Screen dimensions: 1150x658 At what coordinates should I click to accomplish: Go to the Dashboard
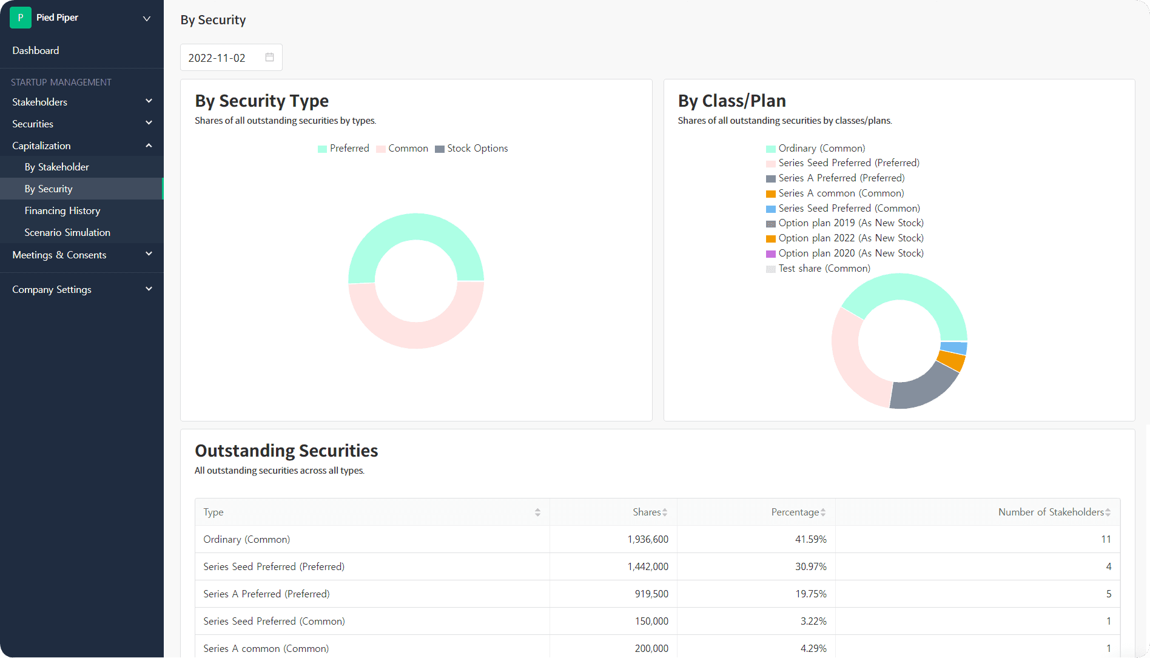point(35,50)
